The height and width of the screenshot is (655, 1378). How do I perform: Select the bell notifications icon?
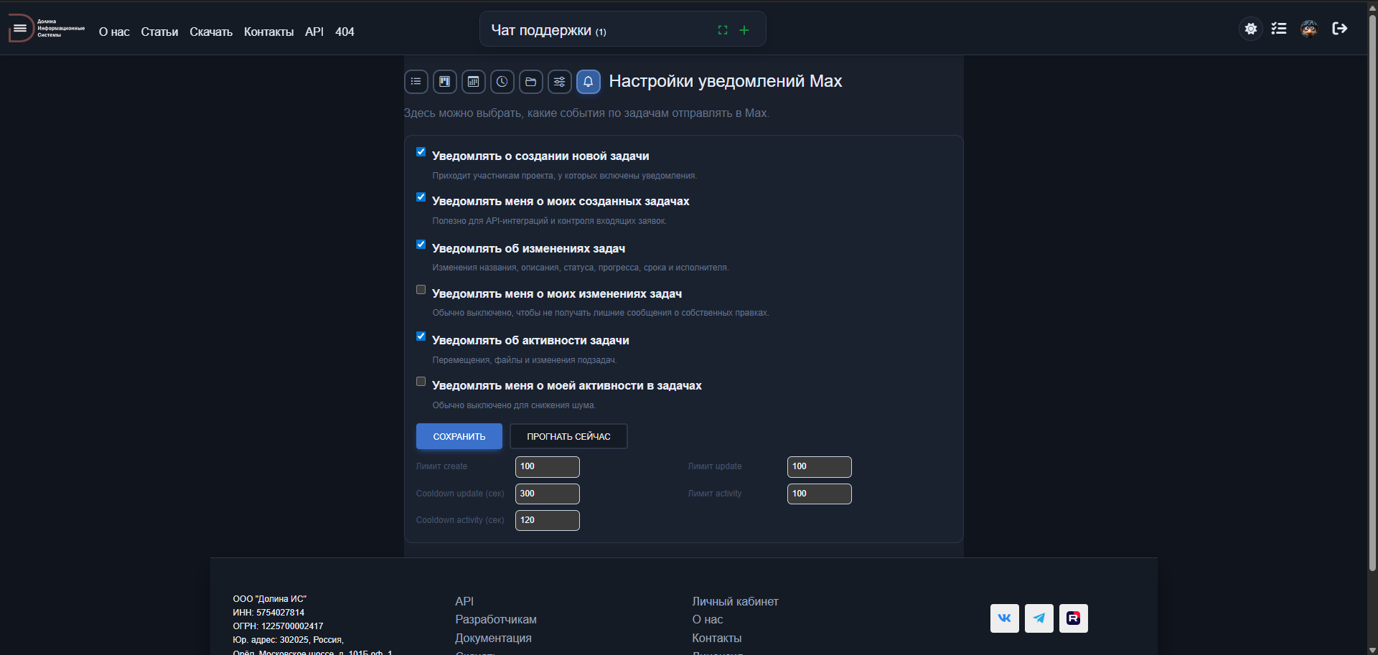(589, 82)
